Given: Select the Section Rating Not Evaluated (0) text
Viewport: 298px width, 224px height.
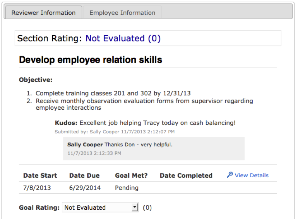Looking at the screenshot, I should click(x=123, y=38).
